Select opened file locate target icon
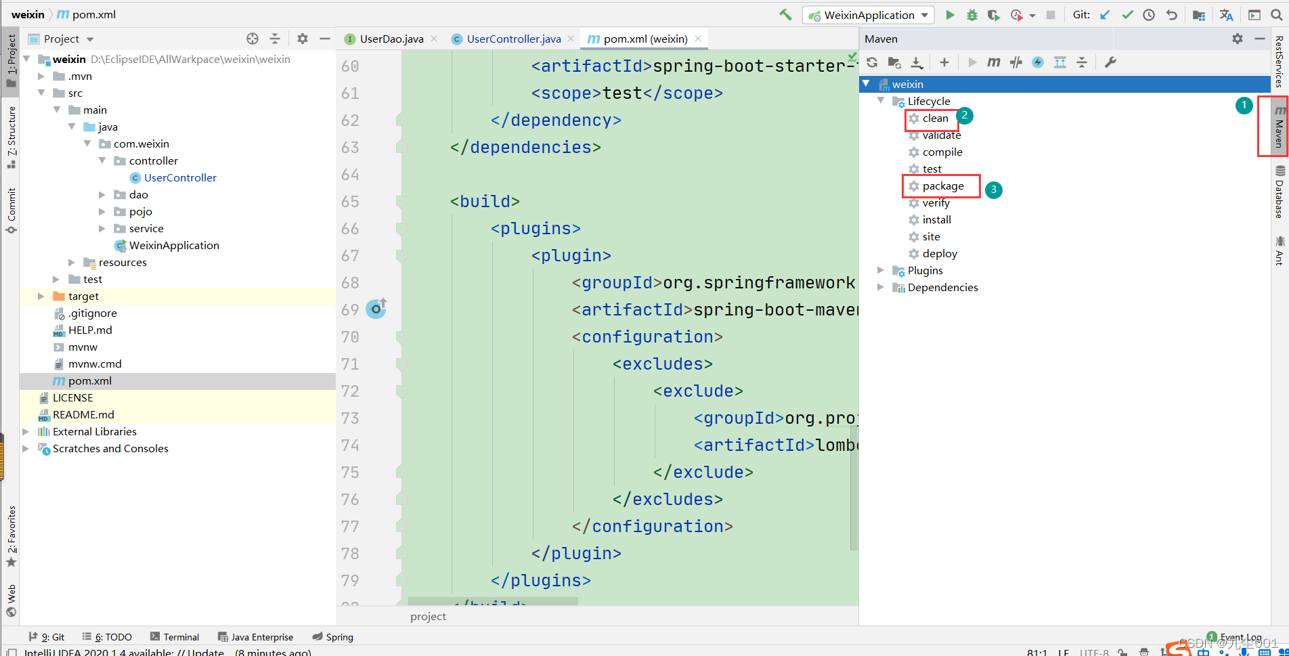 click(253, 39)
